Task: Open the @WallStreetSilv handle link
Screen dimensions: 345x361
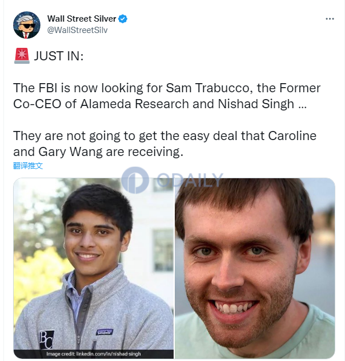Action: point(77,30)
